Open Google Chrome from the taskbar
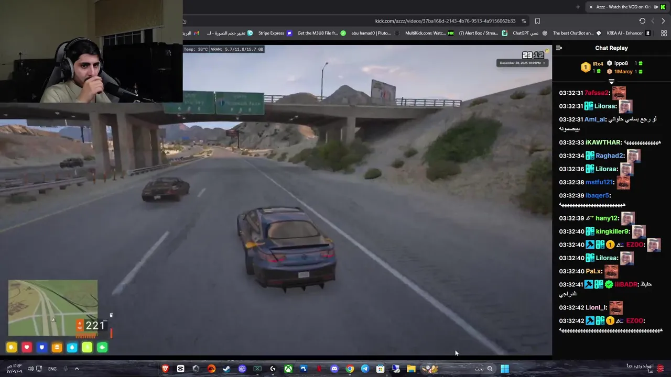The image size is (671, 377). (350, 369)
